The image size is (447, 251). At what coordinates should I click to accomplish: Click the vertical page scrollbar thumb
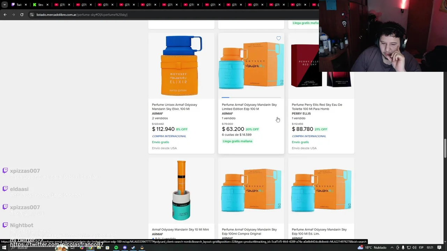point(445,148)
